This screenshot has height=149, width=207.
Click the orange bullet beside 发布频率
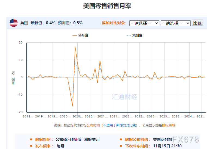tap(31, 146)
